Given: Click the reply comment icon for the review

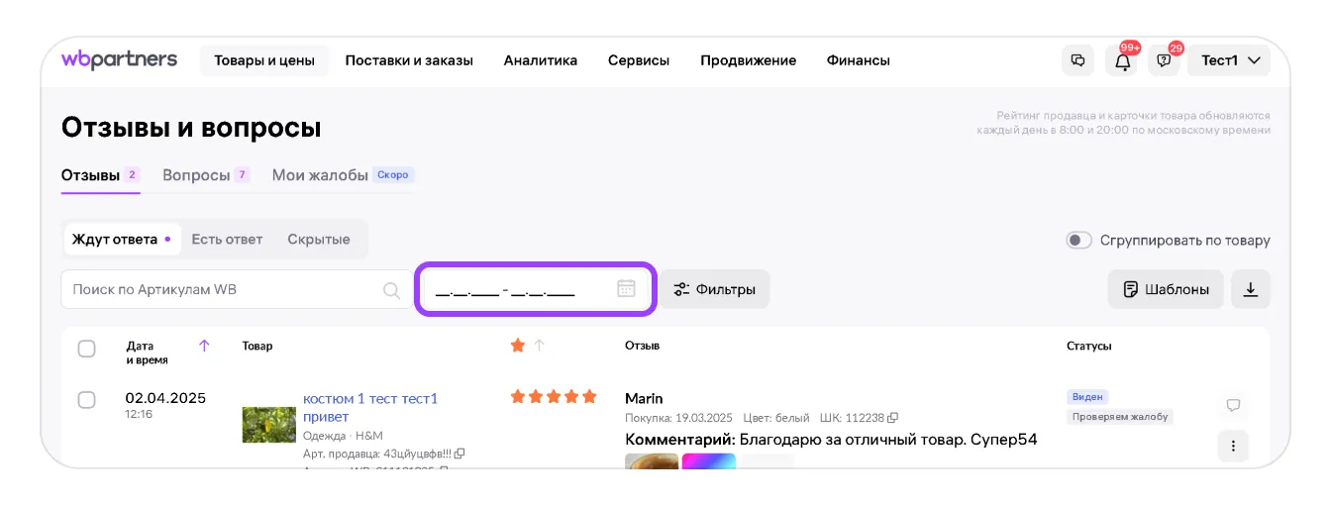Looking at the screenshot, I should point(1233,405).
